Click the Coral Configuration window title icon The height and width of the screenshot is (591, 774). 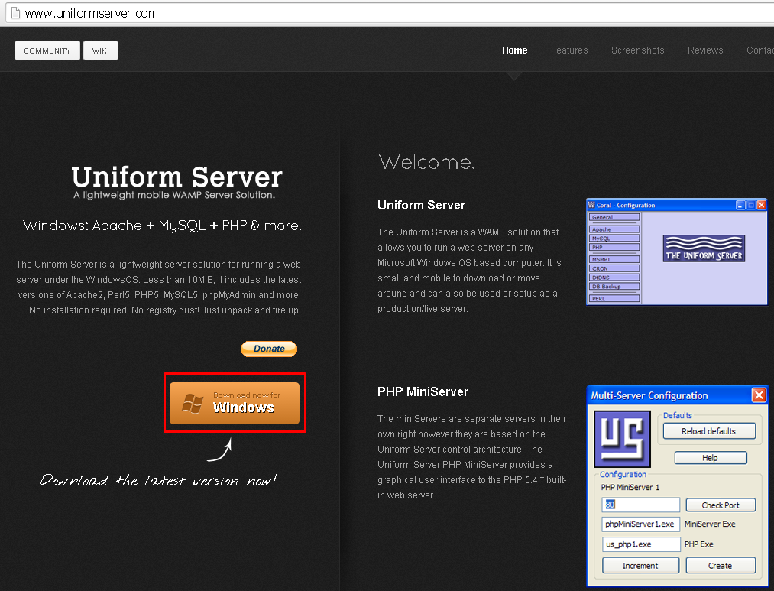pos(591,205)
